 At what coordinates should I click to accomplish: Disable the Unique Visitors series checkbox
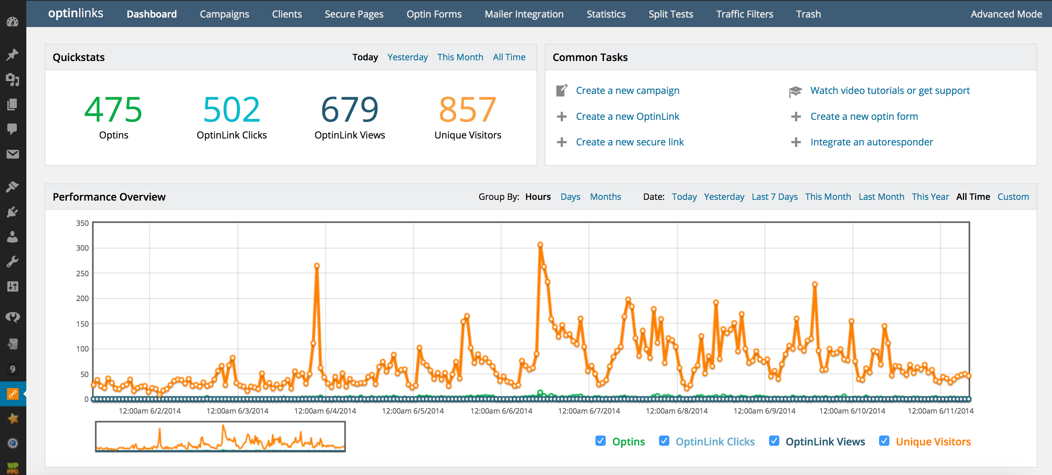pyautogui.click(x=884, y=441)
